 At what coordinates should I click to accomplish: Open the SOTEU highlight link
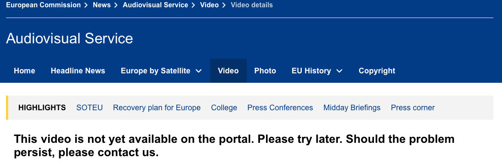[89, 108]
